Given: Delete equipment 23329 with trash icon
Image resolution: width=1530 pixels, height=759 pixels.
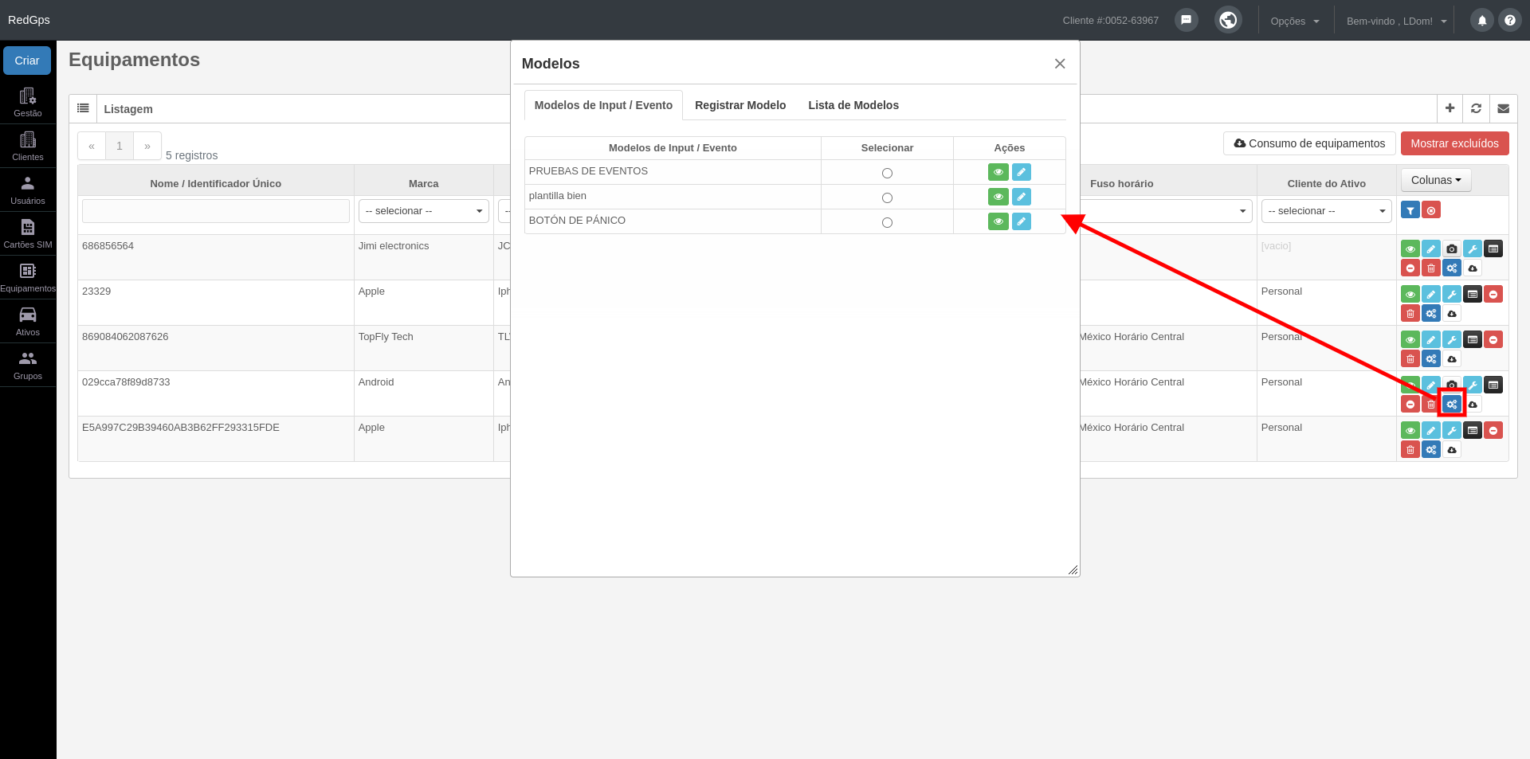Looking at the screenshot, I should [1410, 314].
